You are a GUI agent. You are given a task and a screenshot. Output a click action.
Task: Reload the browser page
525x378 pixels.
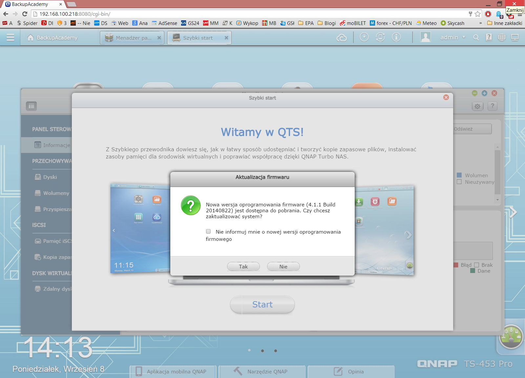(x=25, y=14)
